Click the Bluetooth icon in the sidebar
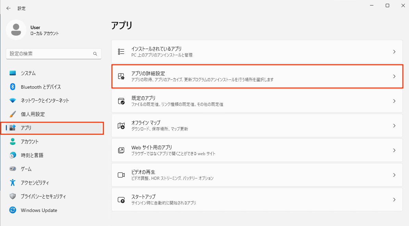The width and height of the screenshot is (409, 226). coord(13,87)
